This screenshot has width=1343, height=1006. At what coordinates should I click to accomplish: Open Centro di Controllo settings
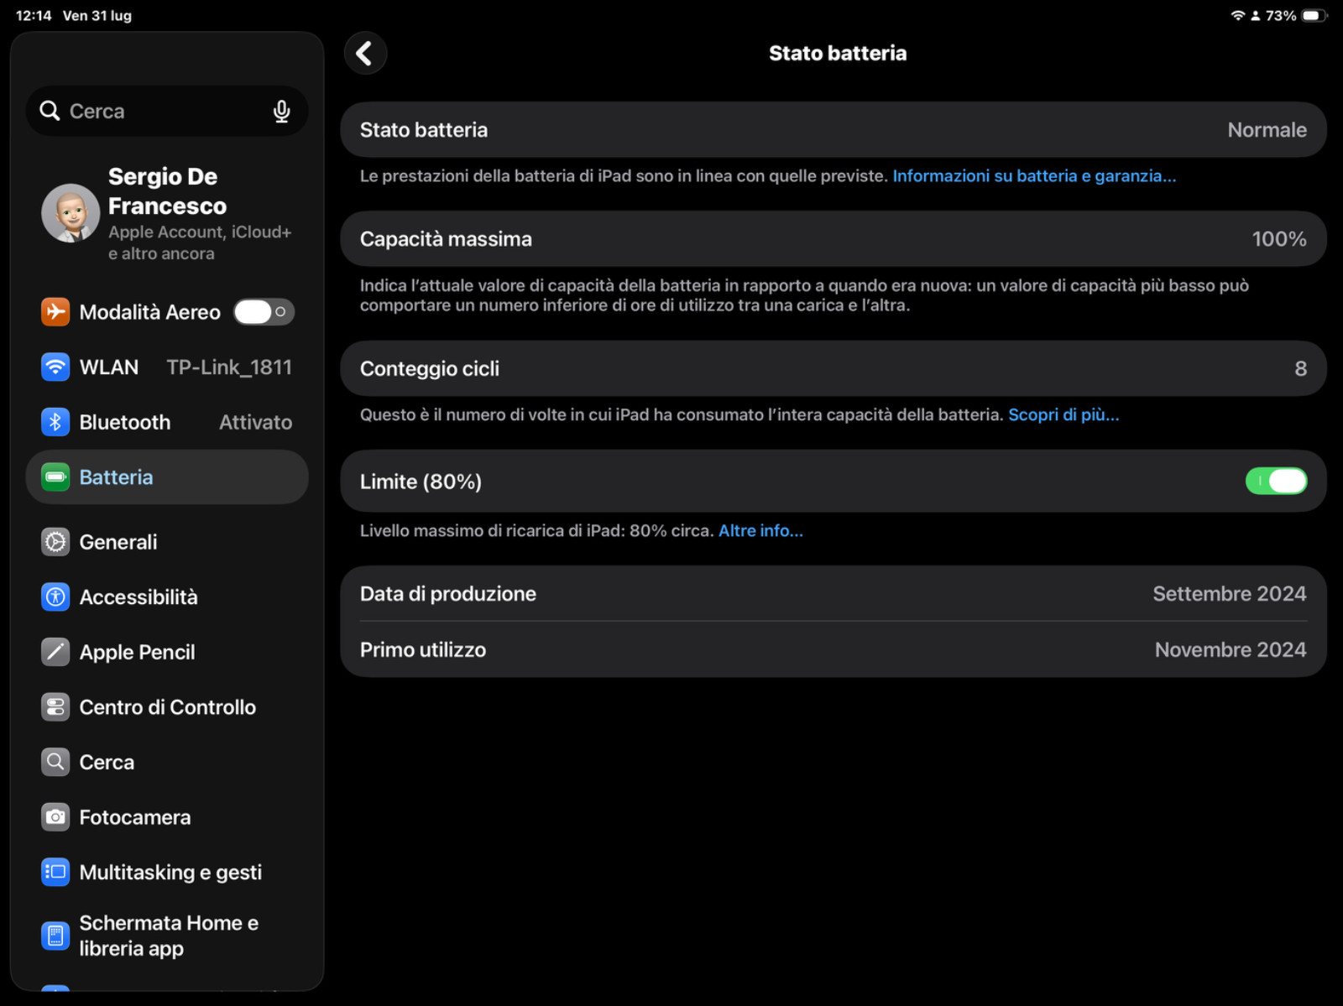167,707
